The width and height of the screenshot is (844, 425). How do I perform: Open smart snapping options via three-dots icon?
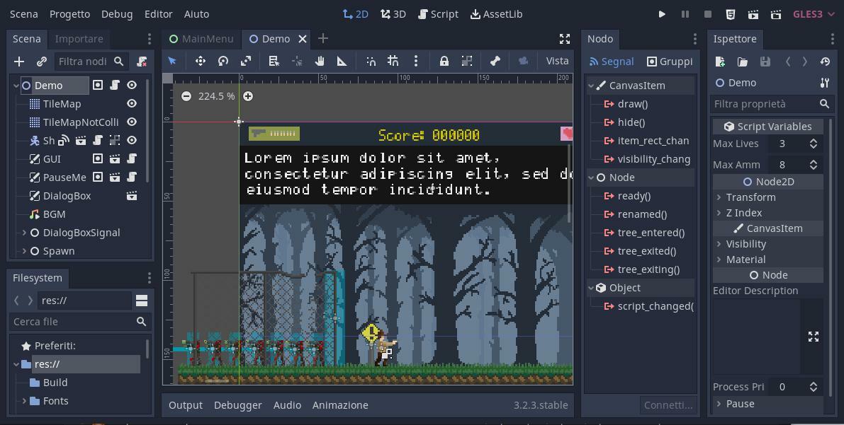tap(417, 61)
